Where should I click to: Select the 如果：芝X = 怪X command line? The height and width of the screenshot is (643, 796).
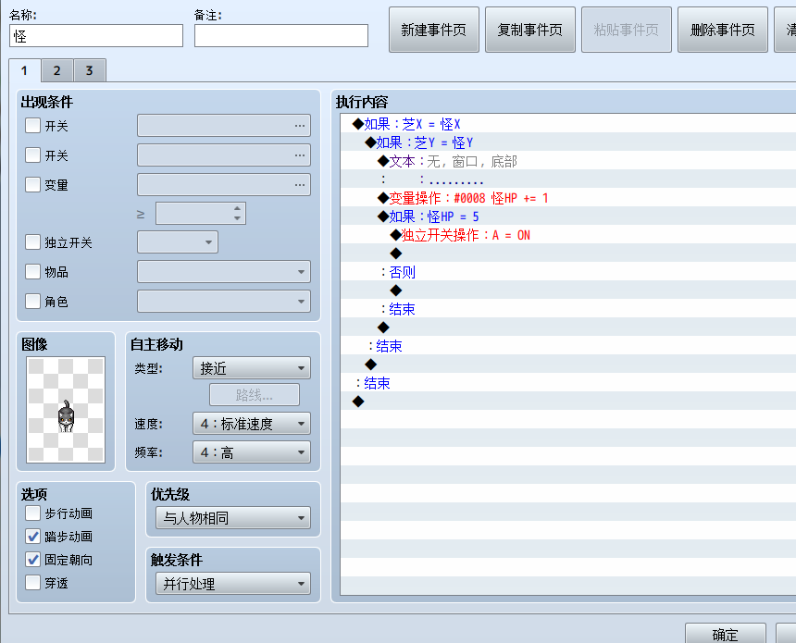pyautogui.click(x=568, y=124)
